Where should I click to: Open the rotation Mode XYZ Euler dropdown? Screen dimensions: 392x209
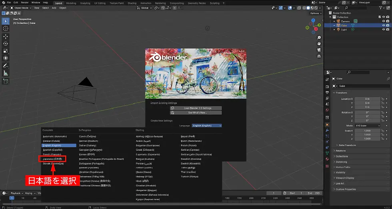click(368, 125)
